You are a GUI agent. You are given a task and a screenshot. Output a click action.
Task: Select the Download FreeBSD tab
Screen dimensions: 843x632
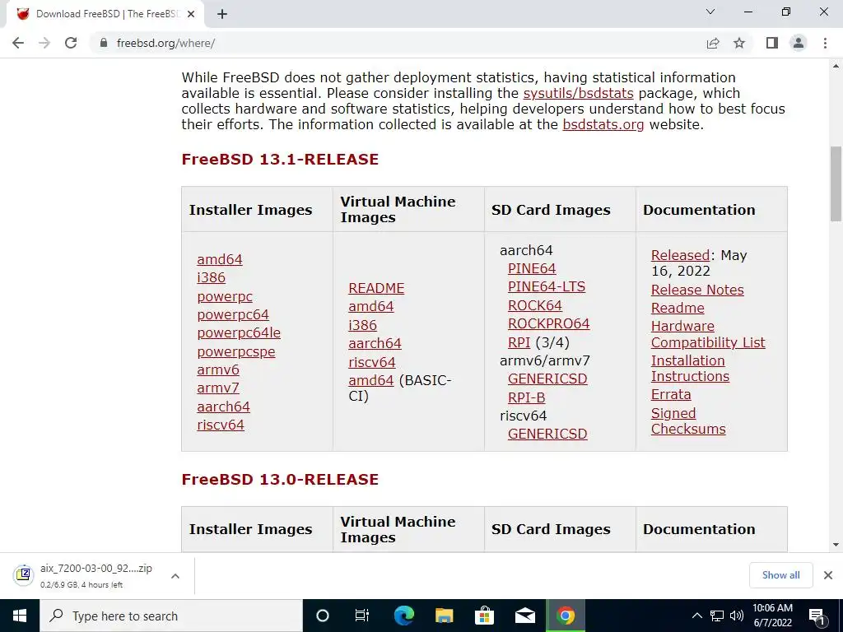105,14
